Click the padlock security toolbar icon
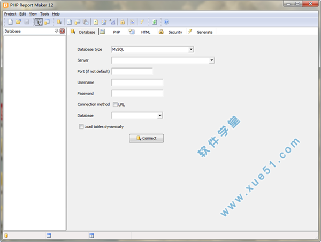 pos(123,22)
